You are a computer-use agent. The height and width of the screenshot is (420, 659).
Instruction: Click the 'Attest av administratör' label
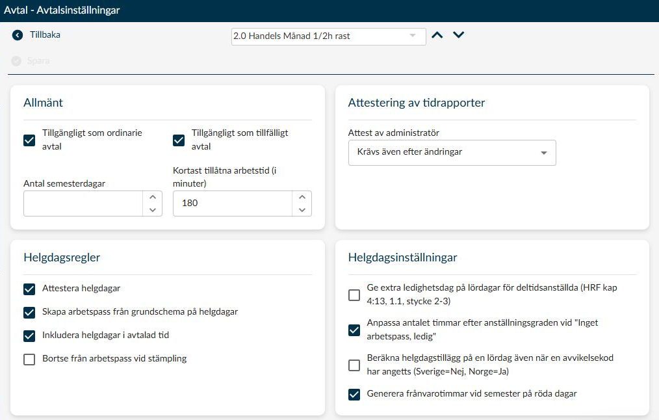click(394, 133)
